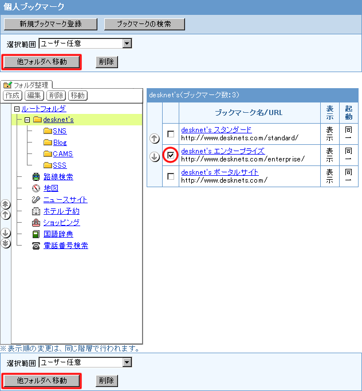Image resolution: width=362 pixels, height=391 pixels.
Task: Open the desknet's folder link
Action: coord(58,120)
